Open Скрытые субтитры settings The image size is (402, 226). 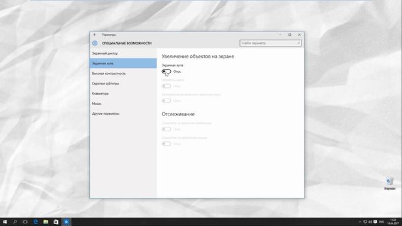123,83
